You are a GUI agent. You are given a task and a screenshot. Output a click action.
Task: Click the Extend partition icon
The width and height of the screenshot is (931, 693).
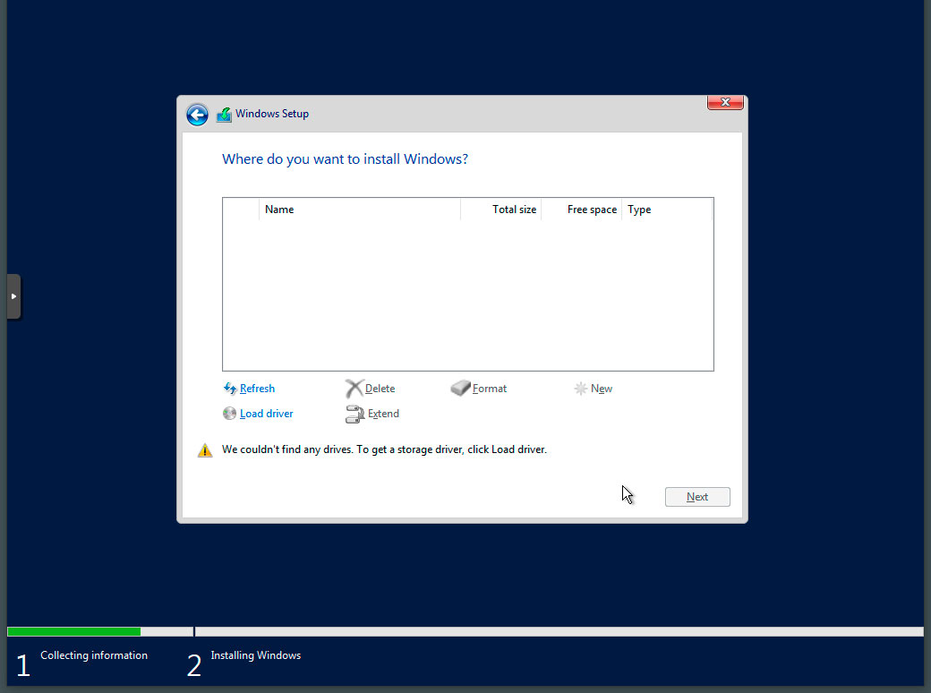pyautogui.click(x=354, y=413)
